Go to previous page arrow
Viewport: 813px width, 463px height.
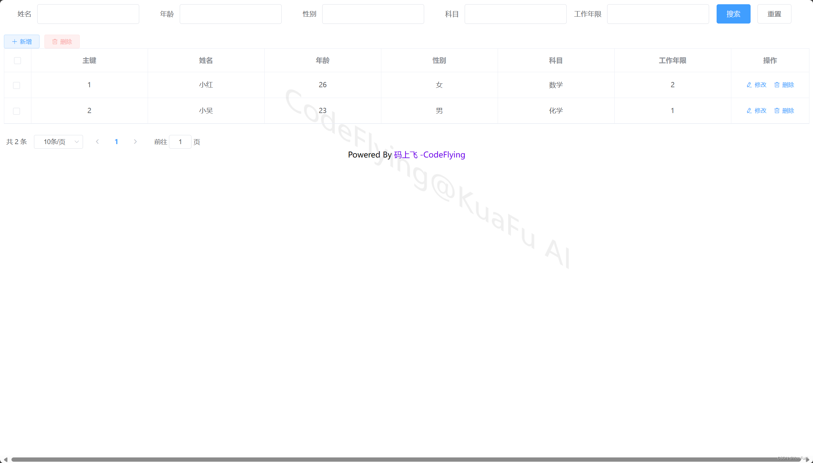click(97, 142)
